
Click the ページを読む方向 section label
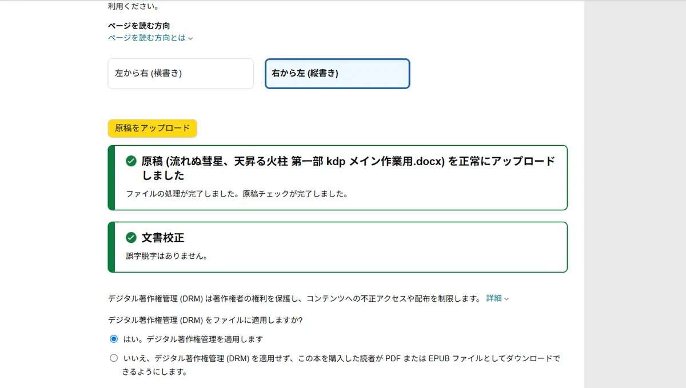coord(139,26)
